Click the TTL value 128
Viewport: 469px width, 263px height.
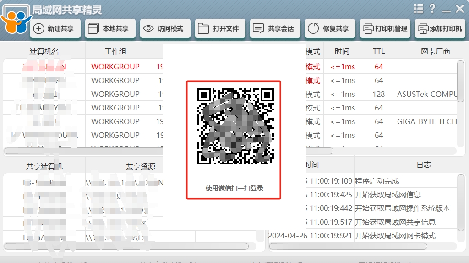click(x=379, y=94)
